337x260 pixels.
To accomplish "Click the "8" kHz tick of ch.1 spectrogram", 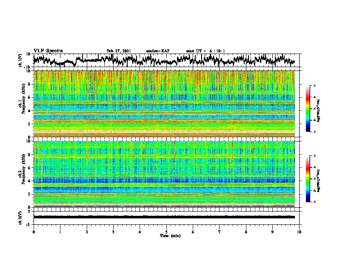I will (x=30, y=84).
